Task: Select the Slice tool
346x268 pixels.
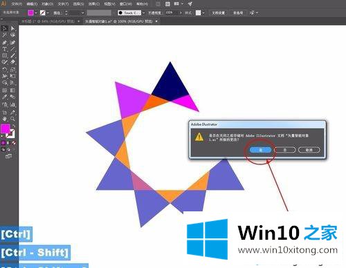Action: click(x=12, y=113)
